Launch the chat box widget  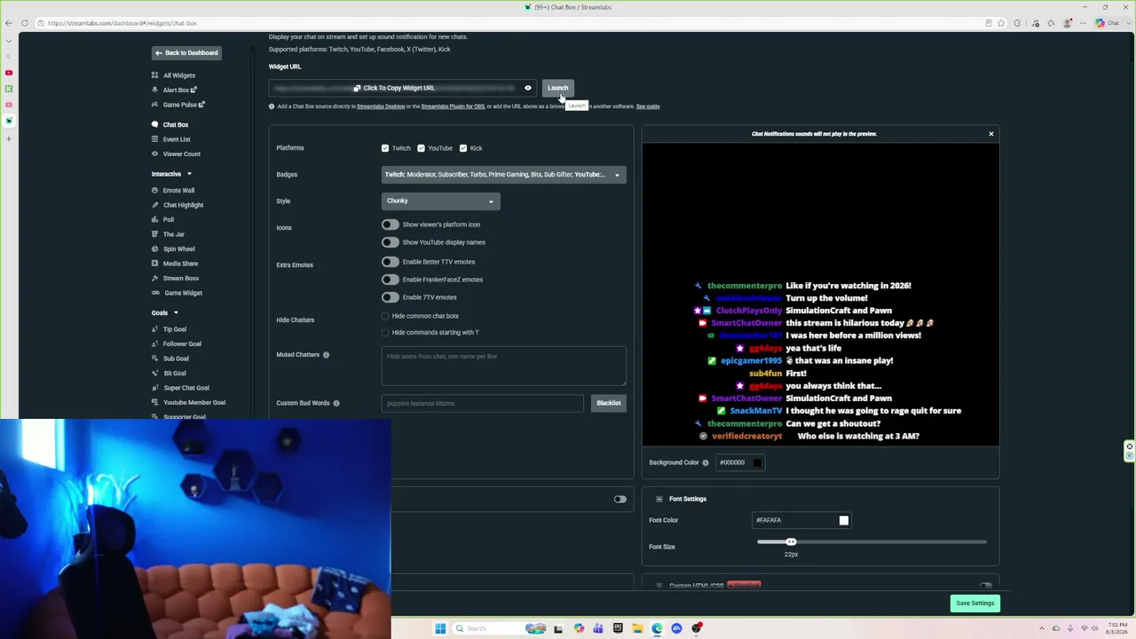[557, 88]
